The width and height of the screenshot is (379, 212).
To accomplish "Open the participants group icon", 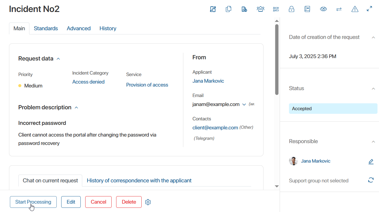I will point(260,9).
